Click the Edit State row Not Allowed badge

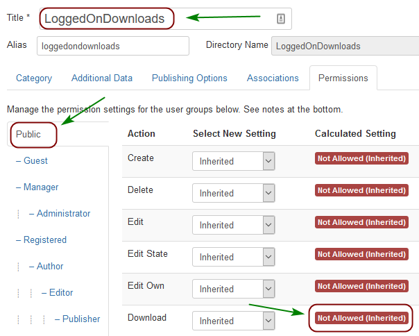(361, 254)
